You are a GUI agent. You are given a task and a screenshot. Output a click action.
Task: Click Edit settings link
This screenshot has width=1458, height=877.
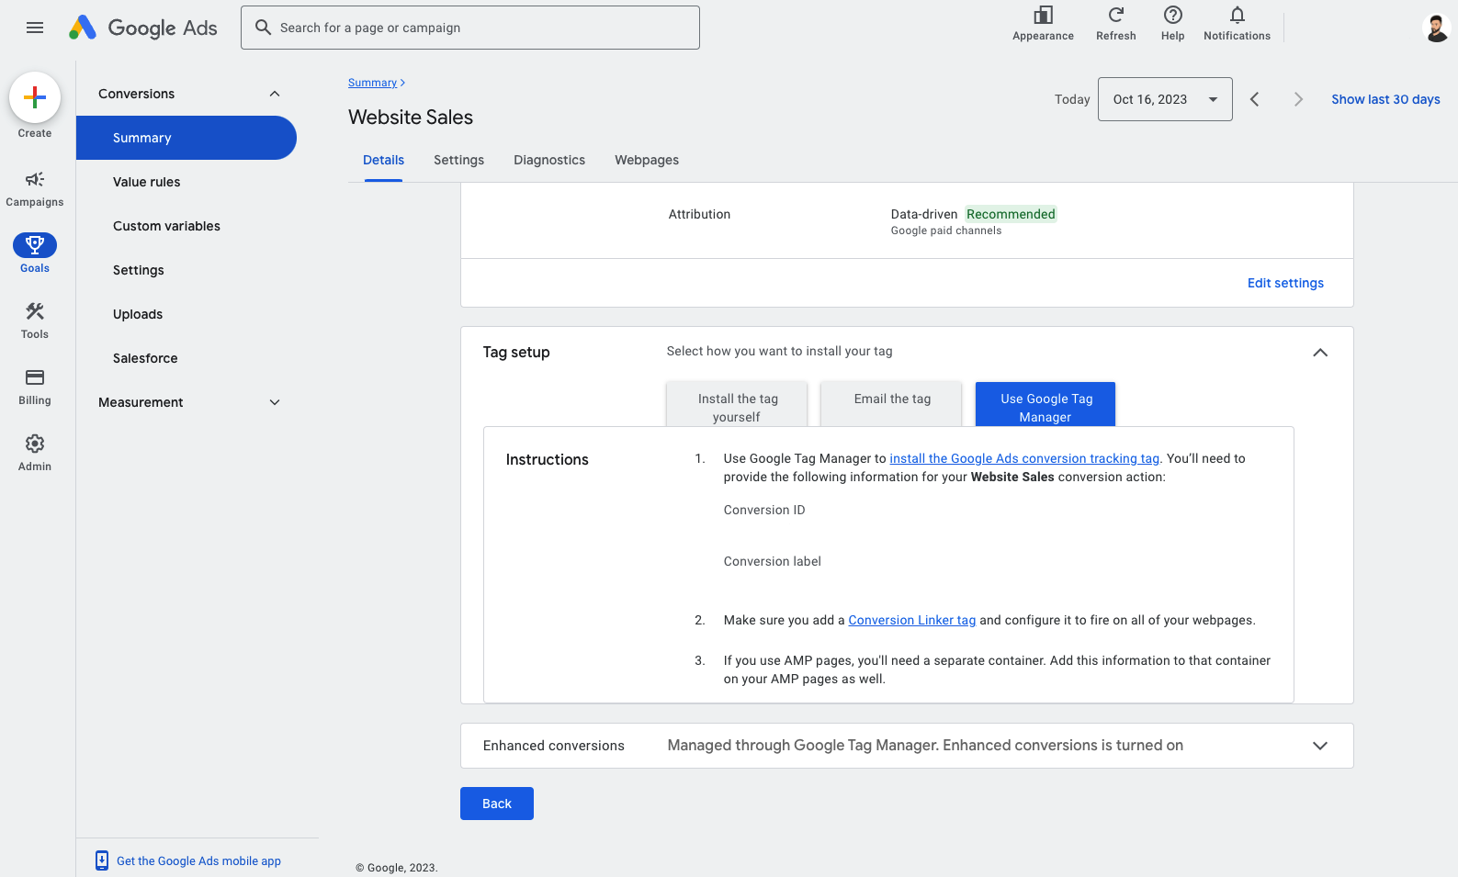point(1285,283)
